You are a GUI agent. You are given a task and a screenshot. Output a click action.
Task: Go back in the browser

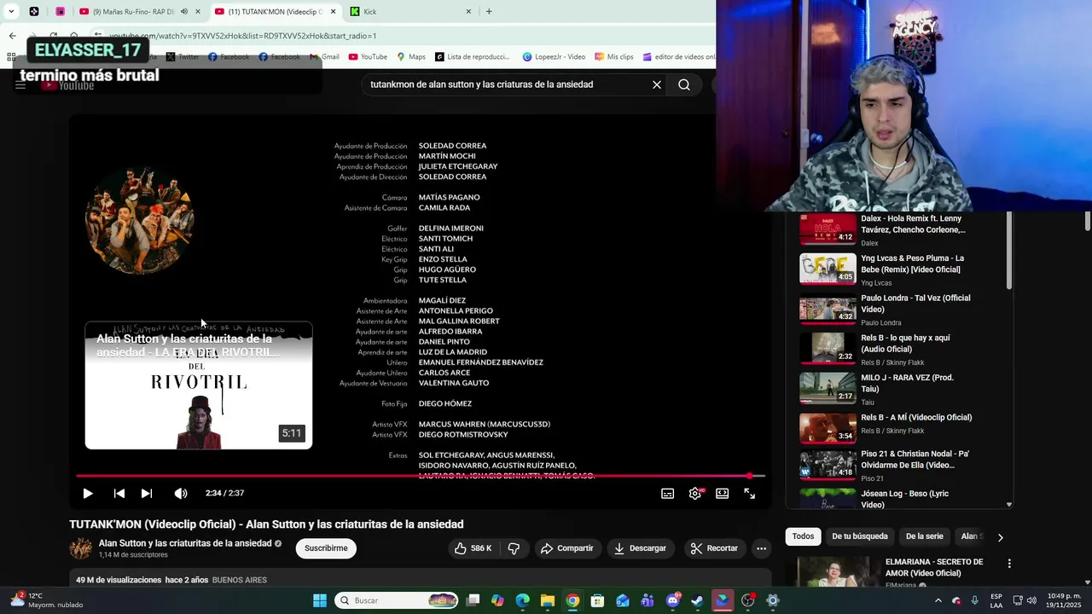tap(12, 36)
